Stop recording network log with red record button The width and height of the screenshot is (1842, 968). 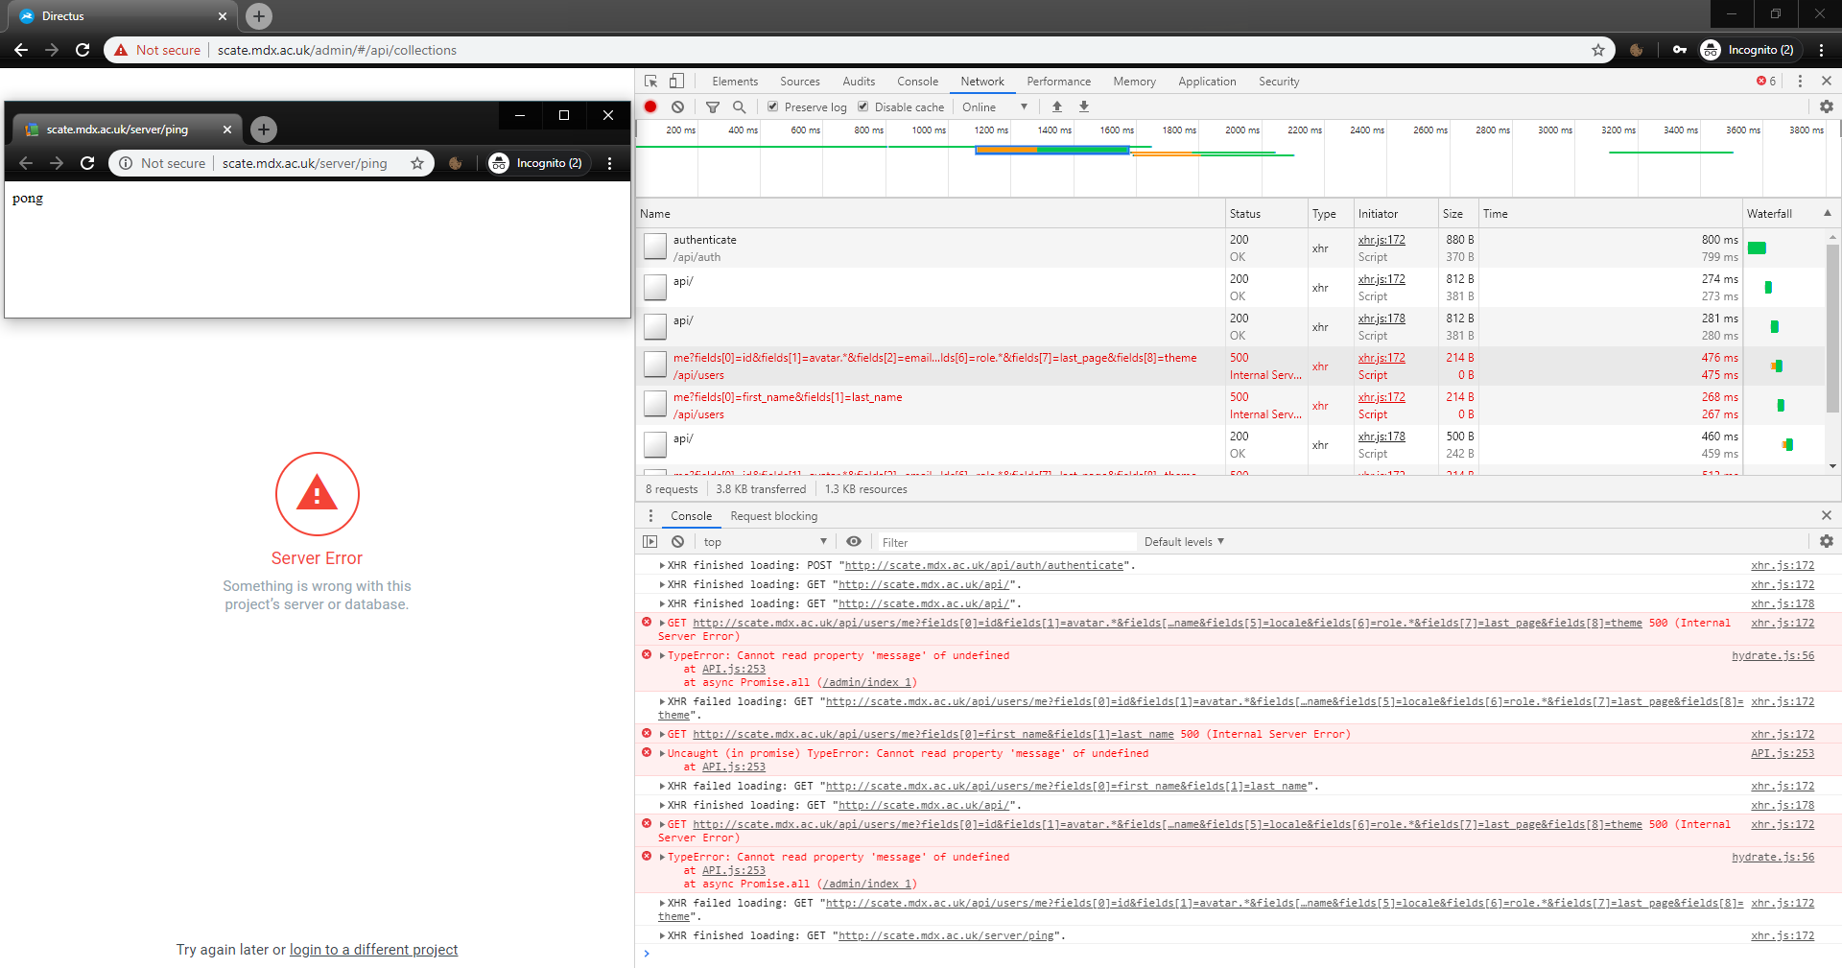pos(650,106)
